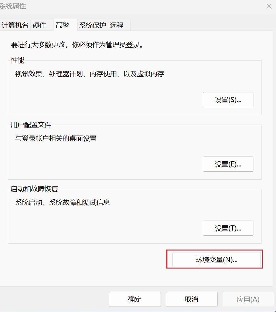Select the 高级 tab
The width and height of the screenshot is (276, 312).
point(65,25)
